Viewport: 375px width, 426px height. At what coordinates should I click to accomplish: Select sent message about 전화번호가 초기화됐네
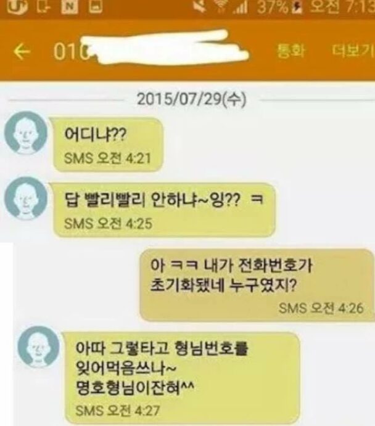(x=257, y=284)
